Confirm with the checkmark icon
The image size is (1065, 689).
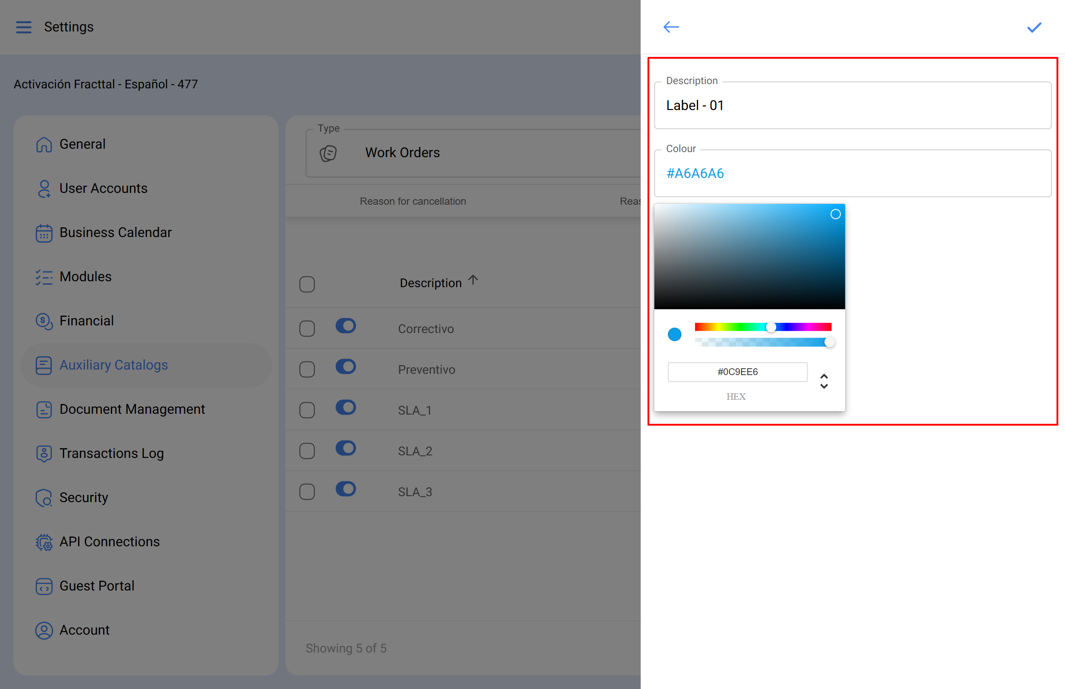point(1034,28)
